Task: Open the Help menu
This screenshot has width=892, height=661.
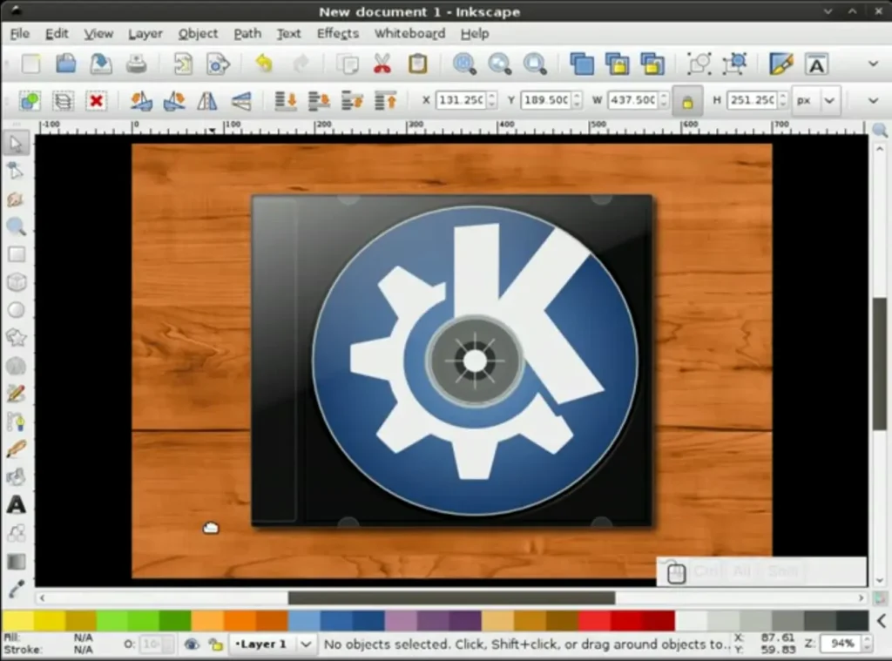Action: tap(475, 34)
